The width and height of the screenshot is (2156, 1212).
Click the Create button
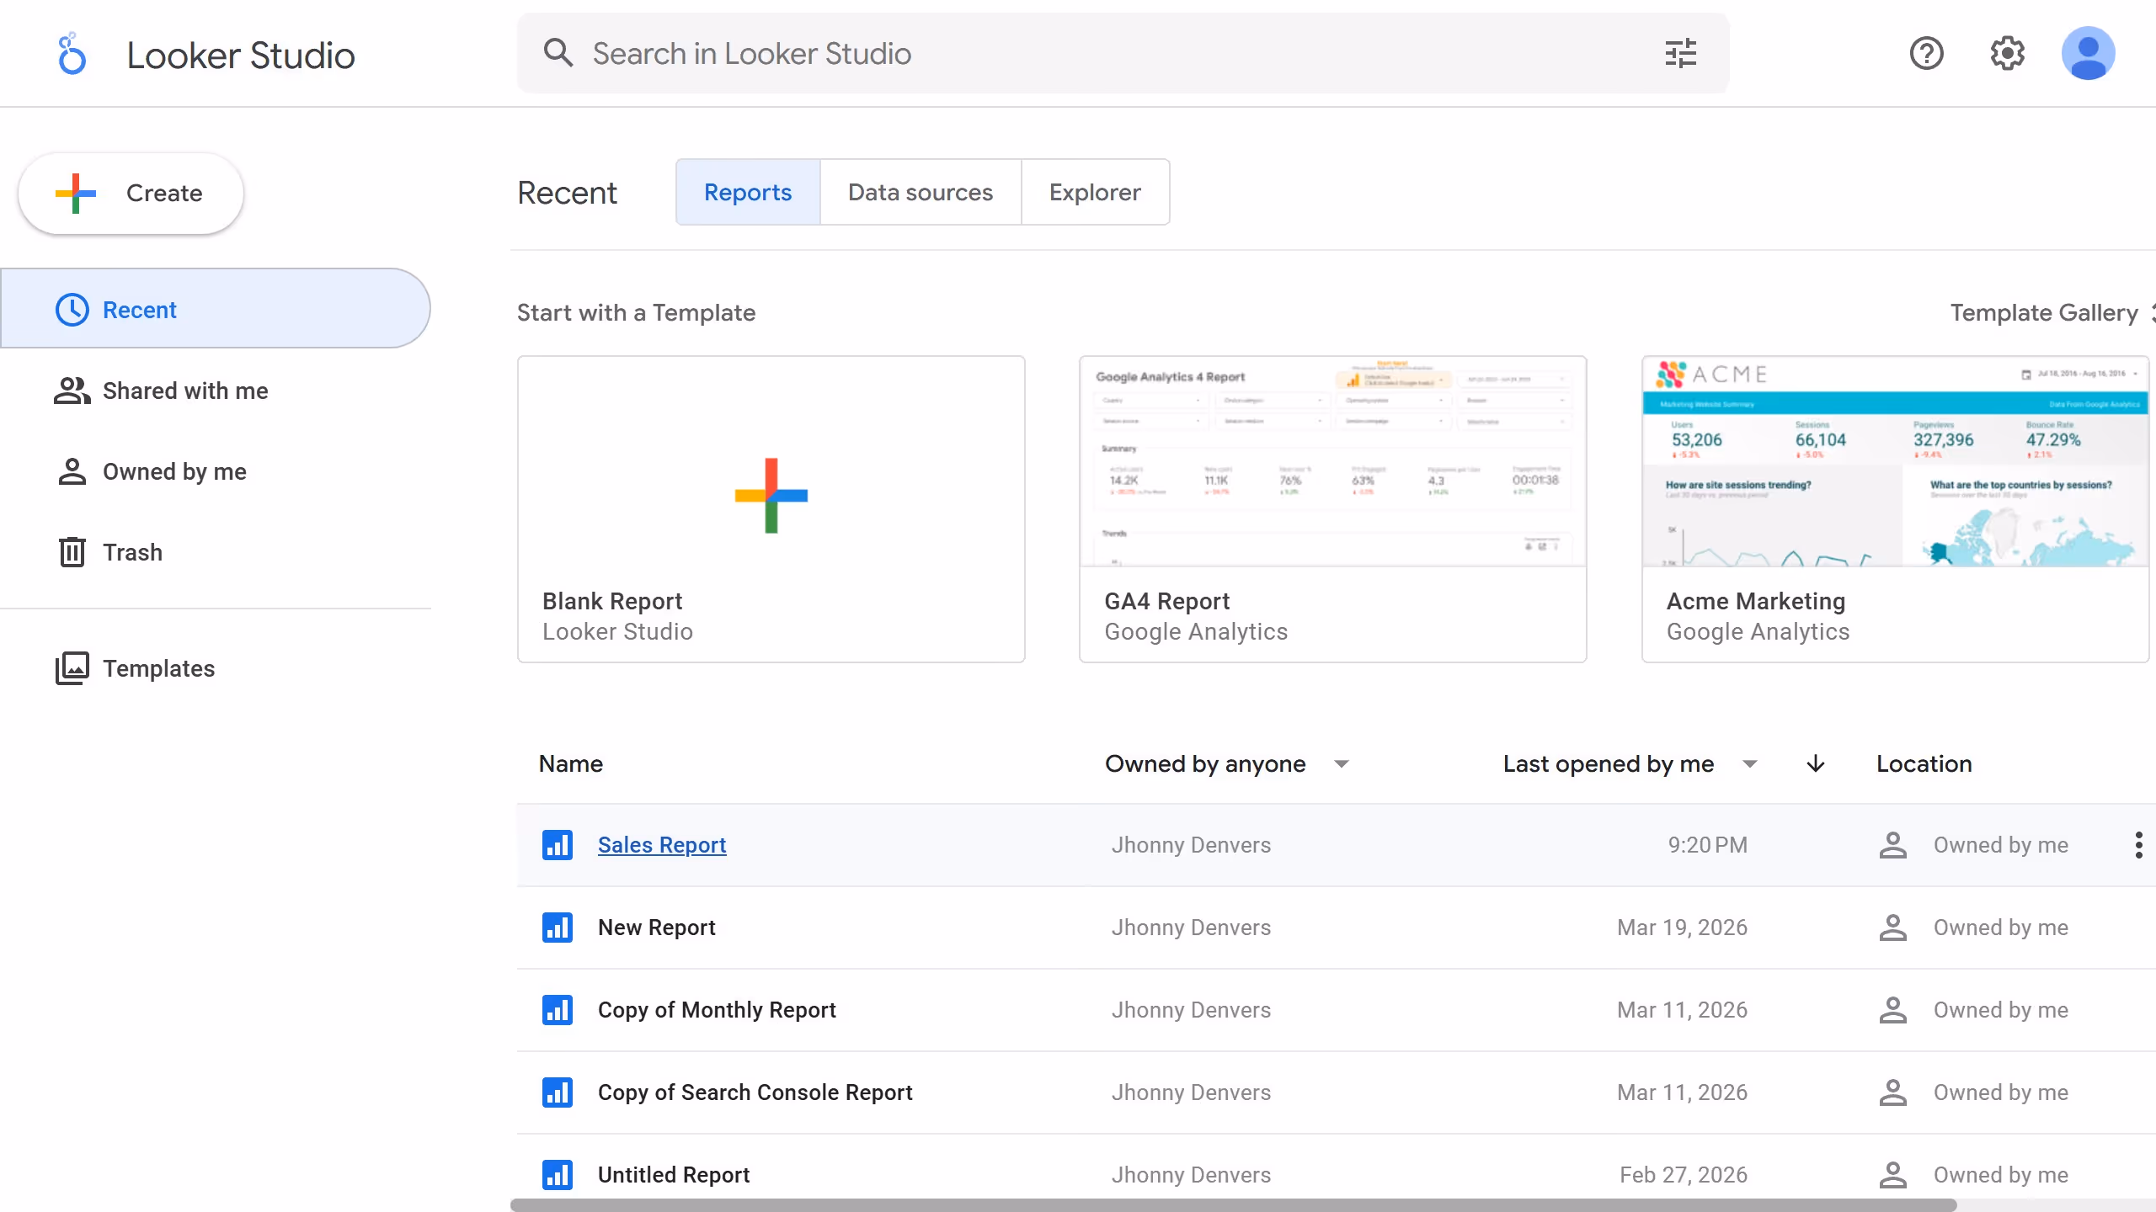point(130,193)
